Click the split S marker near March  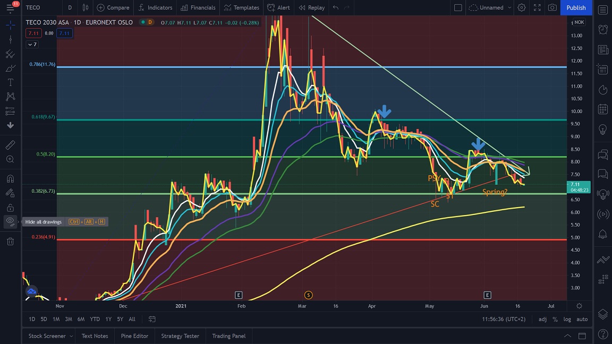[x=308, y=295]
